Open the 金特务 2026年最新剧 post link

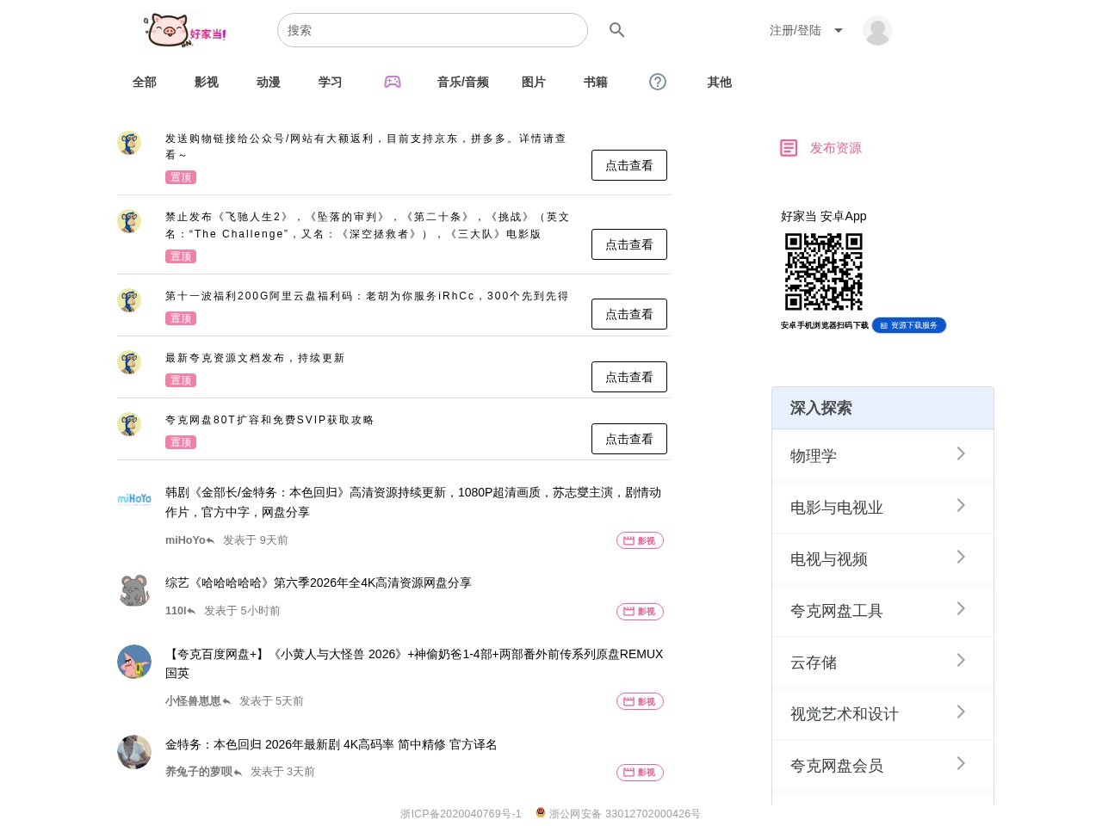331,744
